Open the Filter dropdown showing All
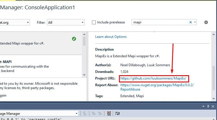 point(66,22)
